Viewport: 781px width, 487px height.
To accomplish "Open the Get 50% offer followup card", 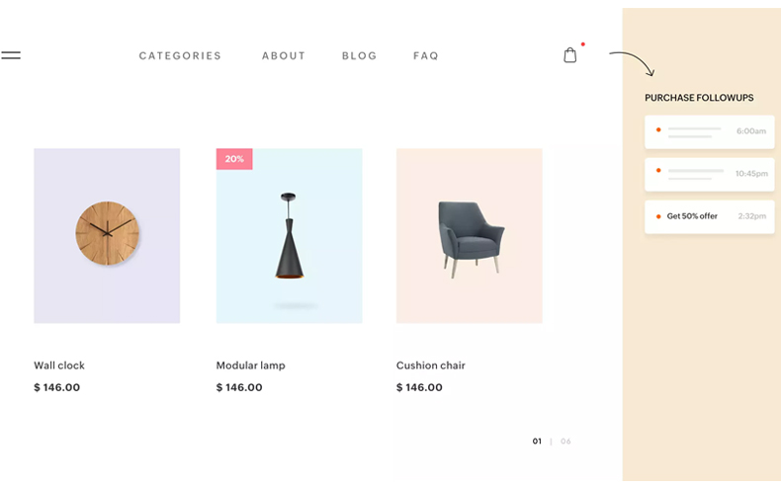I will pos(709,217).
